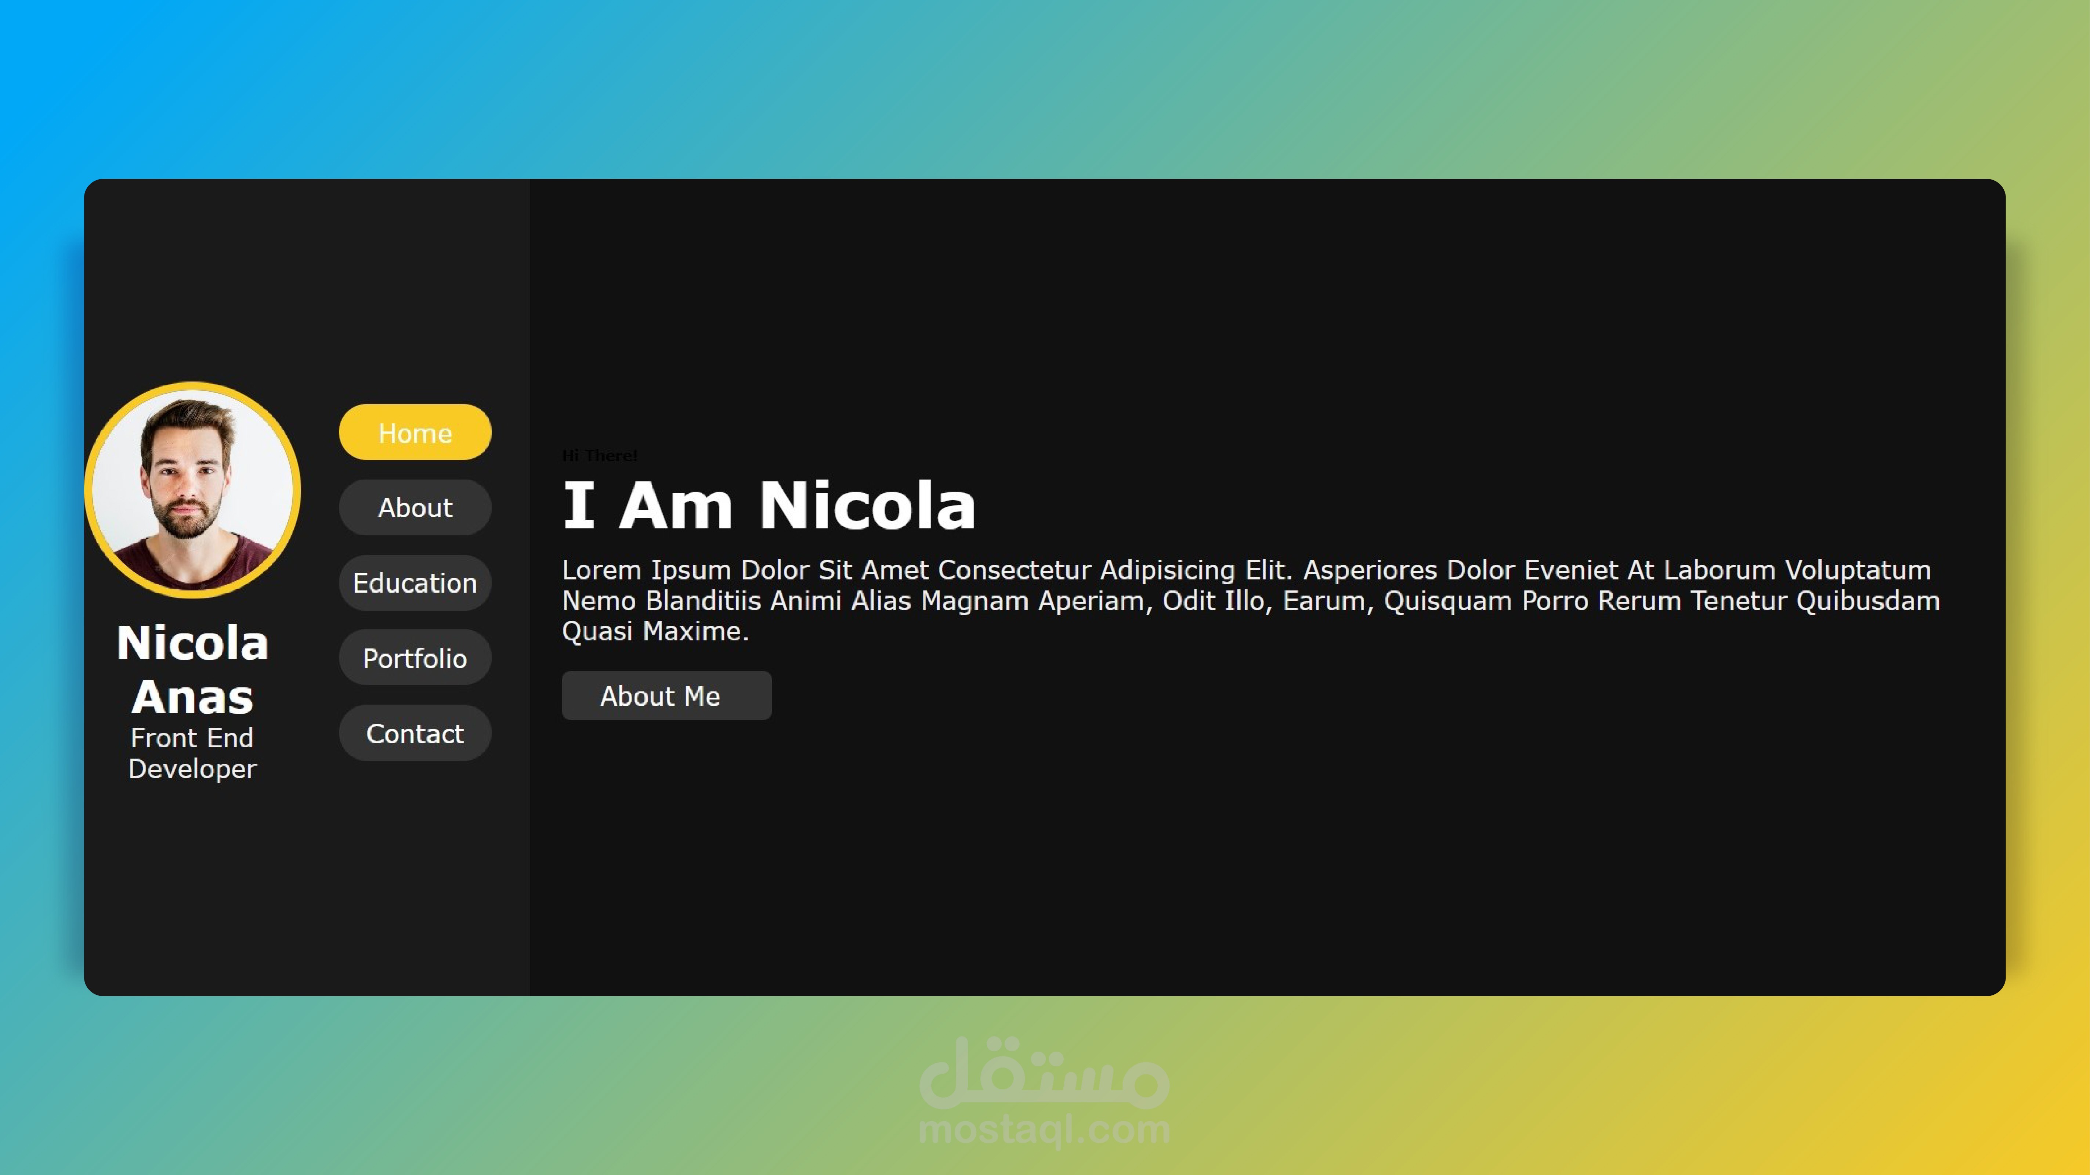Click the yellow ring around the profile photo
This screenshot has width=2090, height=1175.
[x=192, y=386]
